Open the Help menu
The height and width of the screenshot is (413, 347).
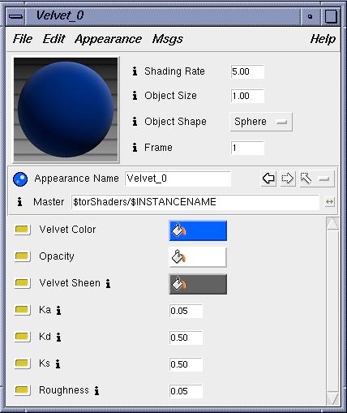click(323, 39)
